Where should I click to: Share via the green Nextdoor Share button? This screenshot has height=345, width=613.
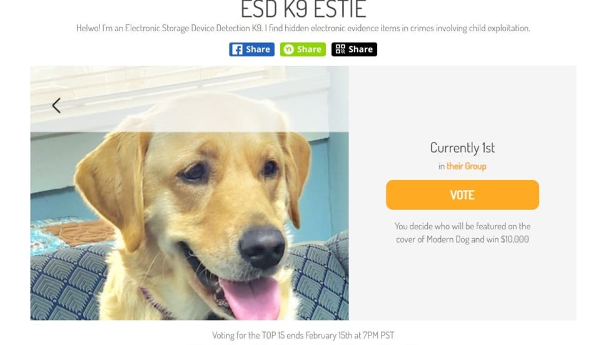[x=303, y=49]
